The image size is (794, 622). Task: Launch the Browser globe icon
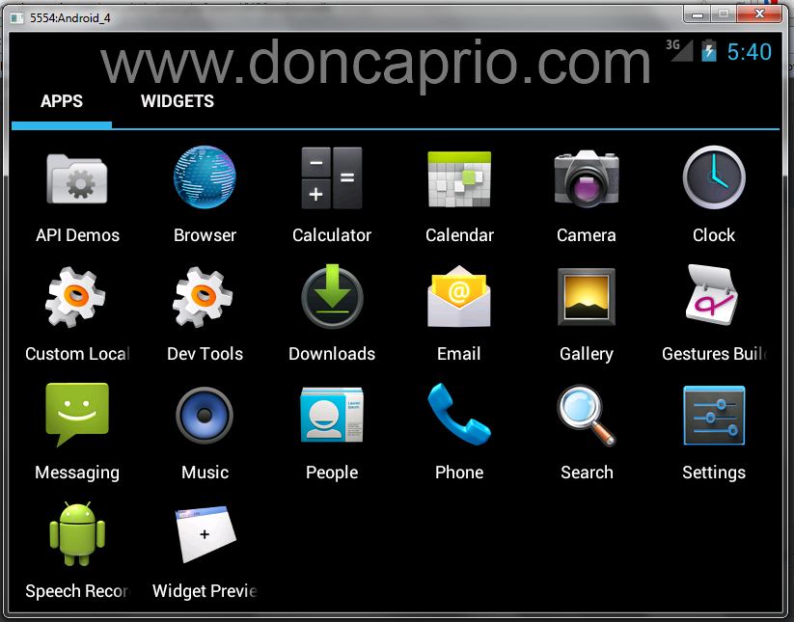pyautogui.click(x=205, y=177)
